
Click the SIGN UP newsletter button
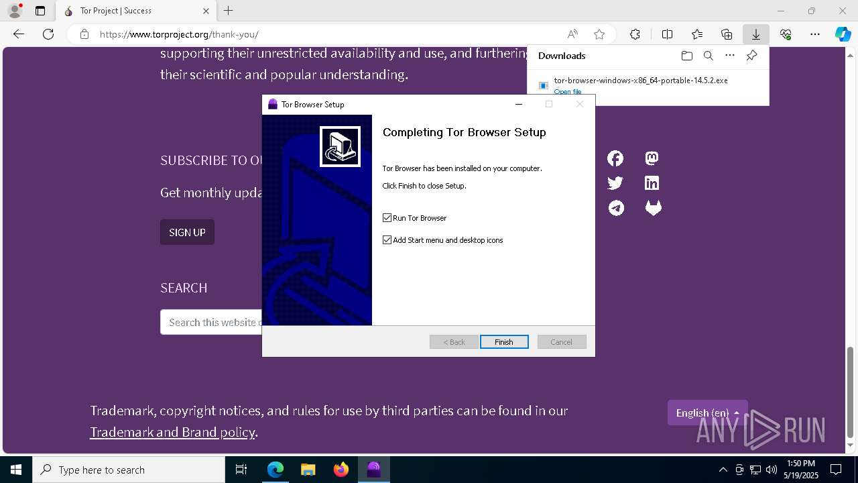[187, 232]
